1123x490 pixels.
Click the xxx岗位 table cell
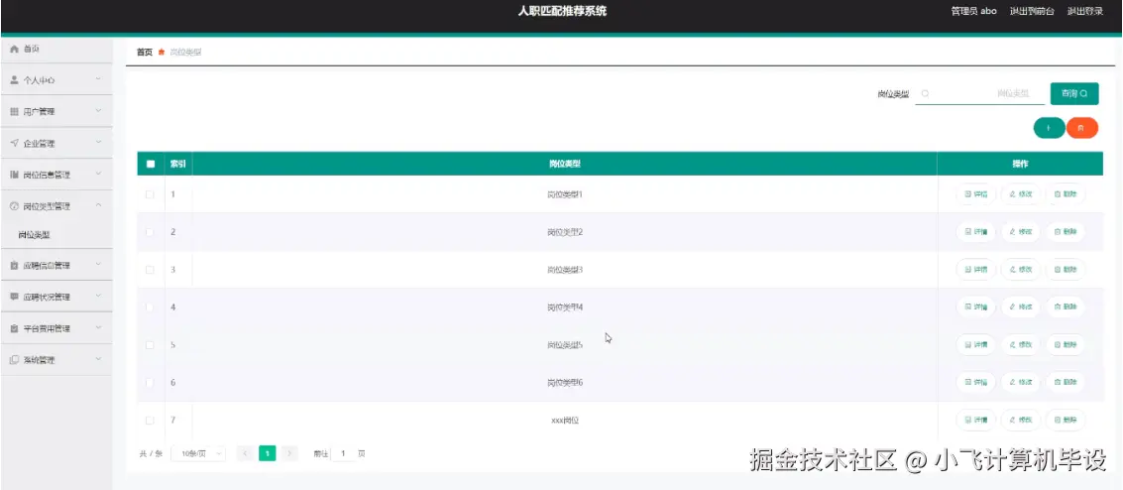(x=564, y=421)
